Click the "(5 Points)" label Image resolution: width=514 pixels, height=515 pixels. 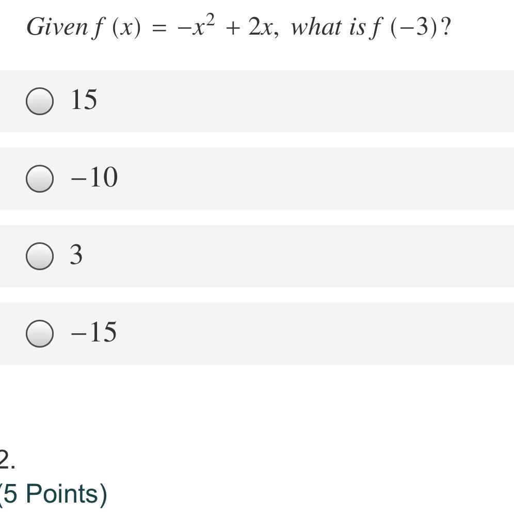pyautogui.click(x=54, y=493)
